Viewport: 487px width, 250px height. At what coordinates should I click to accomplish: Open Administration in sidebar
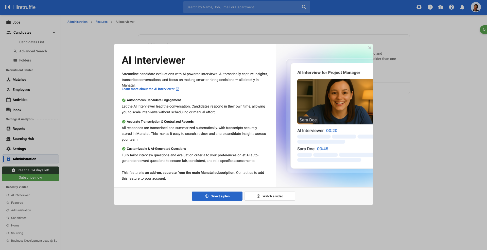click(30, 159)
